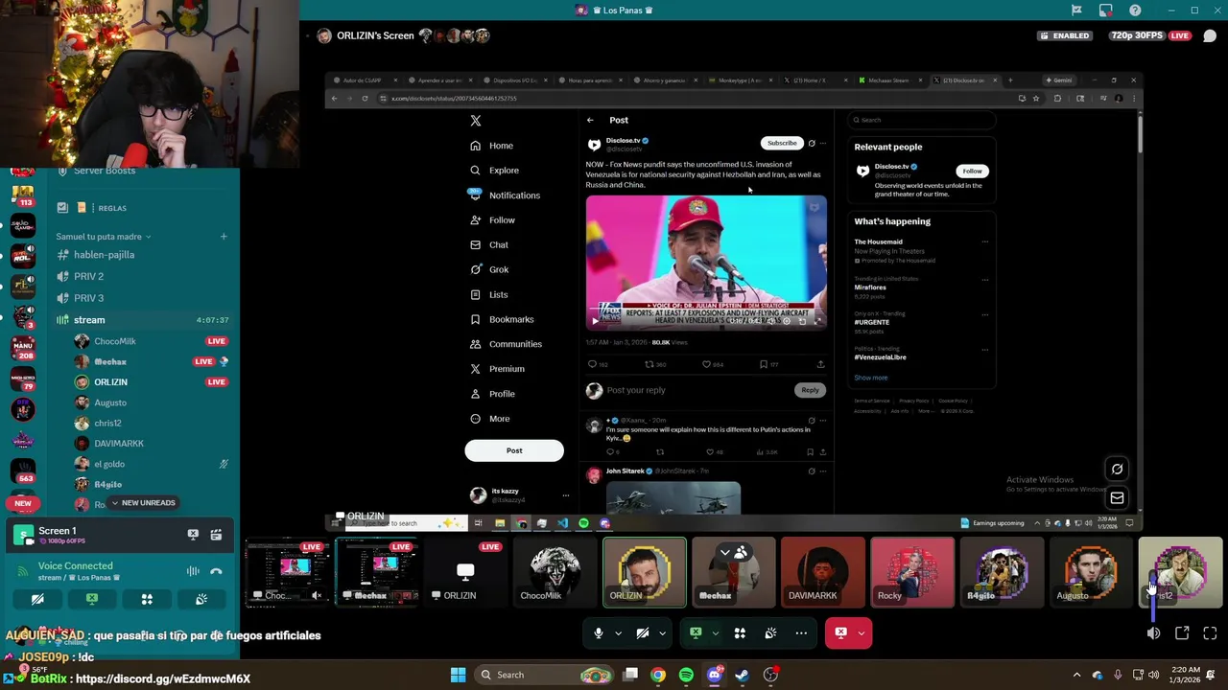Click Show more link in What's happening
The width and height of the screenshot is (1228, 690).
[871, 378]
